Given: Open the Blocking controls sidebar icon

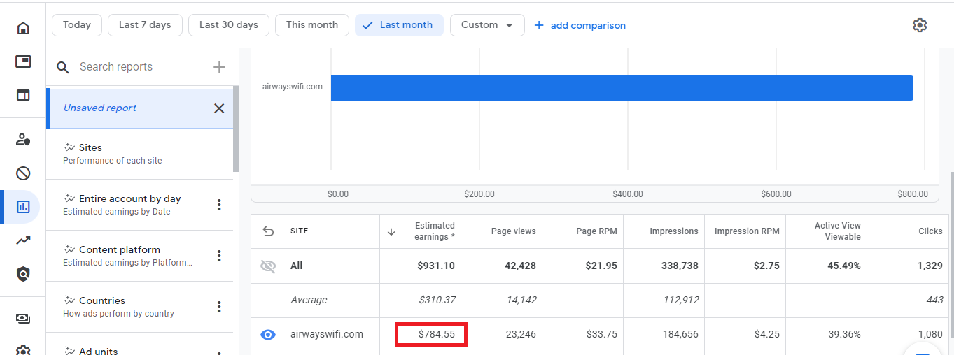Looking at the screenshot, I should [23, 173].
